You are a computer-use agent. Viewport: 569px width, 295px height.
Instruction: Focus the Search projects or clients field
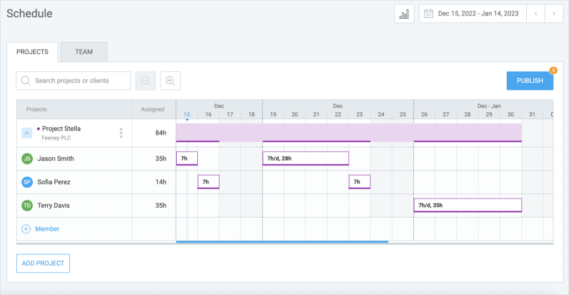click(x=73, y=81)
